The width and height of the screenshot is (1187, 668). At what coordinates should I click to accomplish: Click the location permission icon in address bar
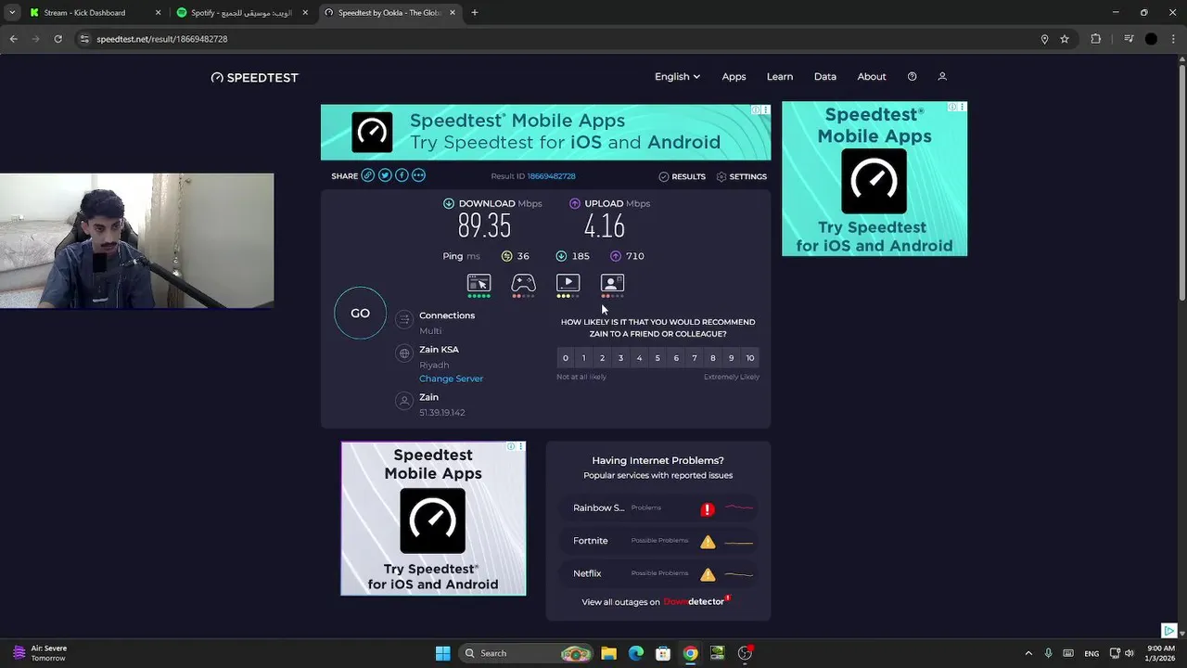1044,39
